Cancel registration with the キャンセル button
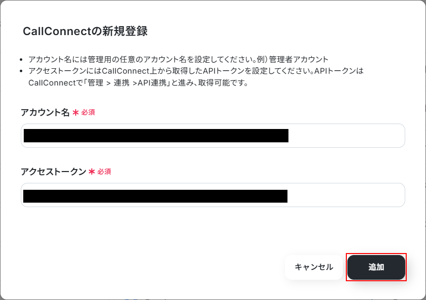This screenshot has width=426, height=300. 314,267
